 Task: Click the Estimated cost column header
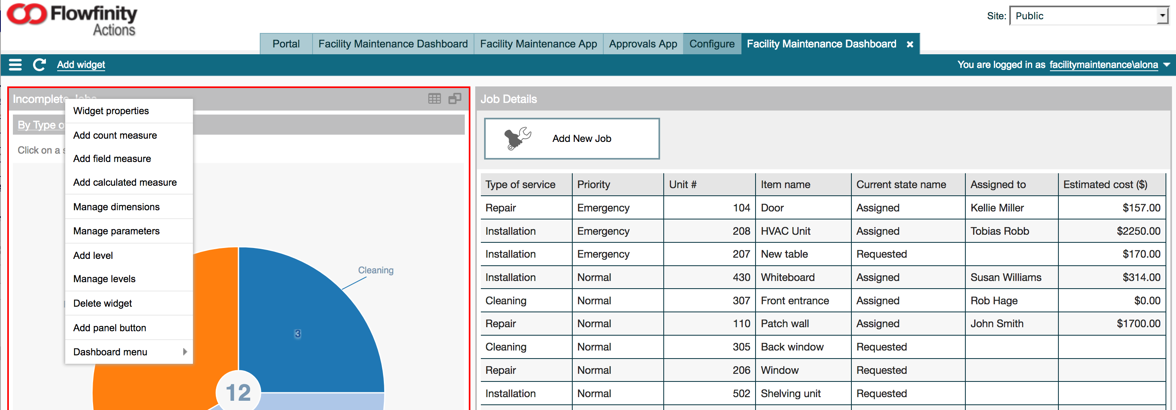[1105, 184]
